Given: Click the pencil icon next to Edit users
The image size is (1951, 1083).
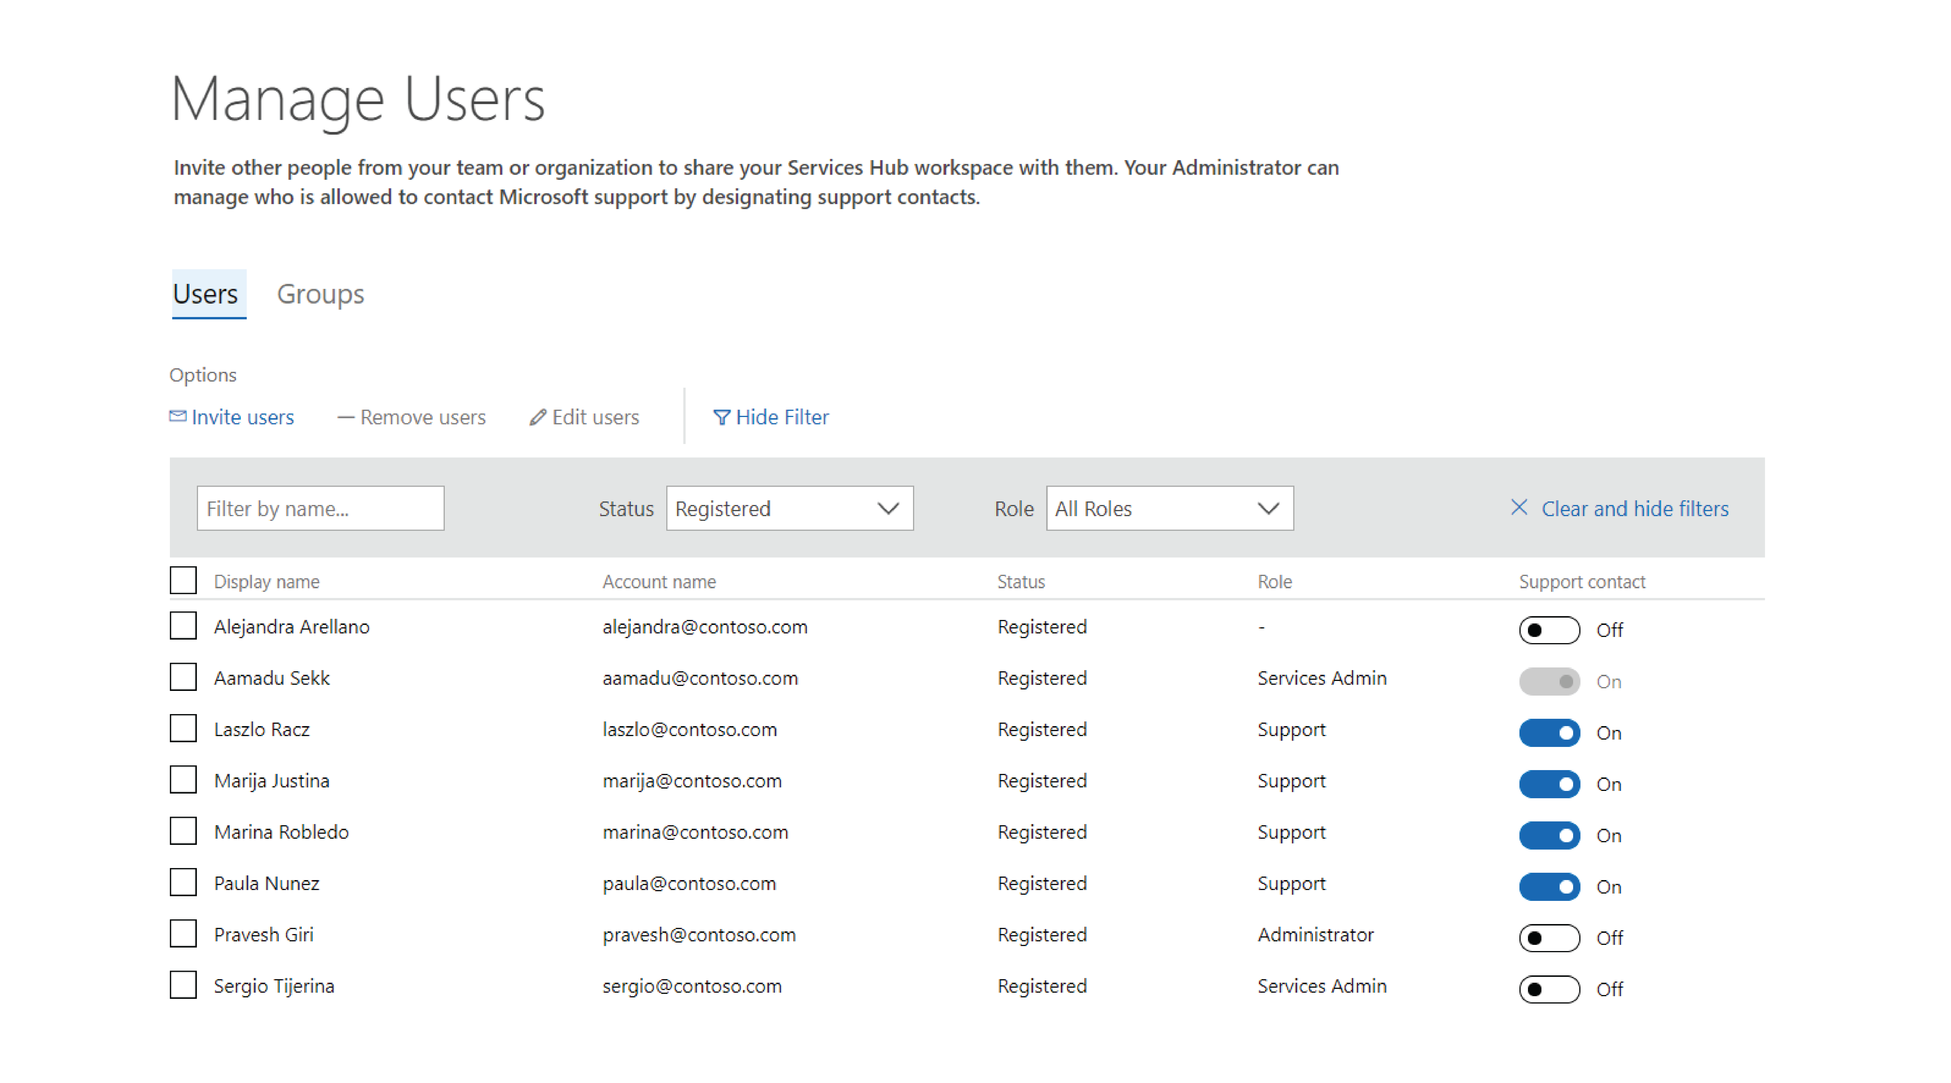Looking at the screenshot, I should [x=536, y=416].
